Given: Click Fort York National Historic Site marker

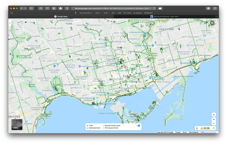Looking at the screenshot, I should (x=108, y=93).
